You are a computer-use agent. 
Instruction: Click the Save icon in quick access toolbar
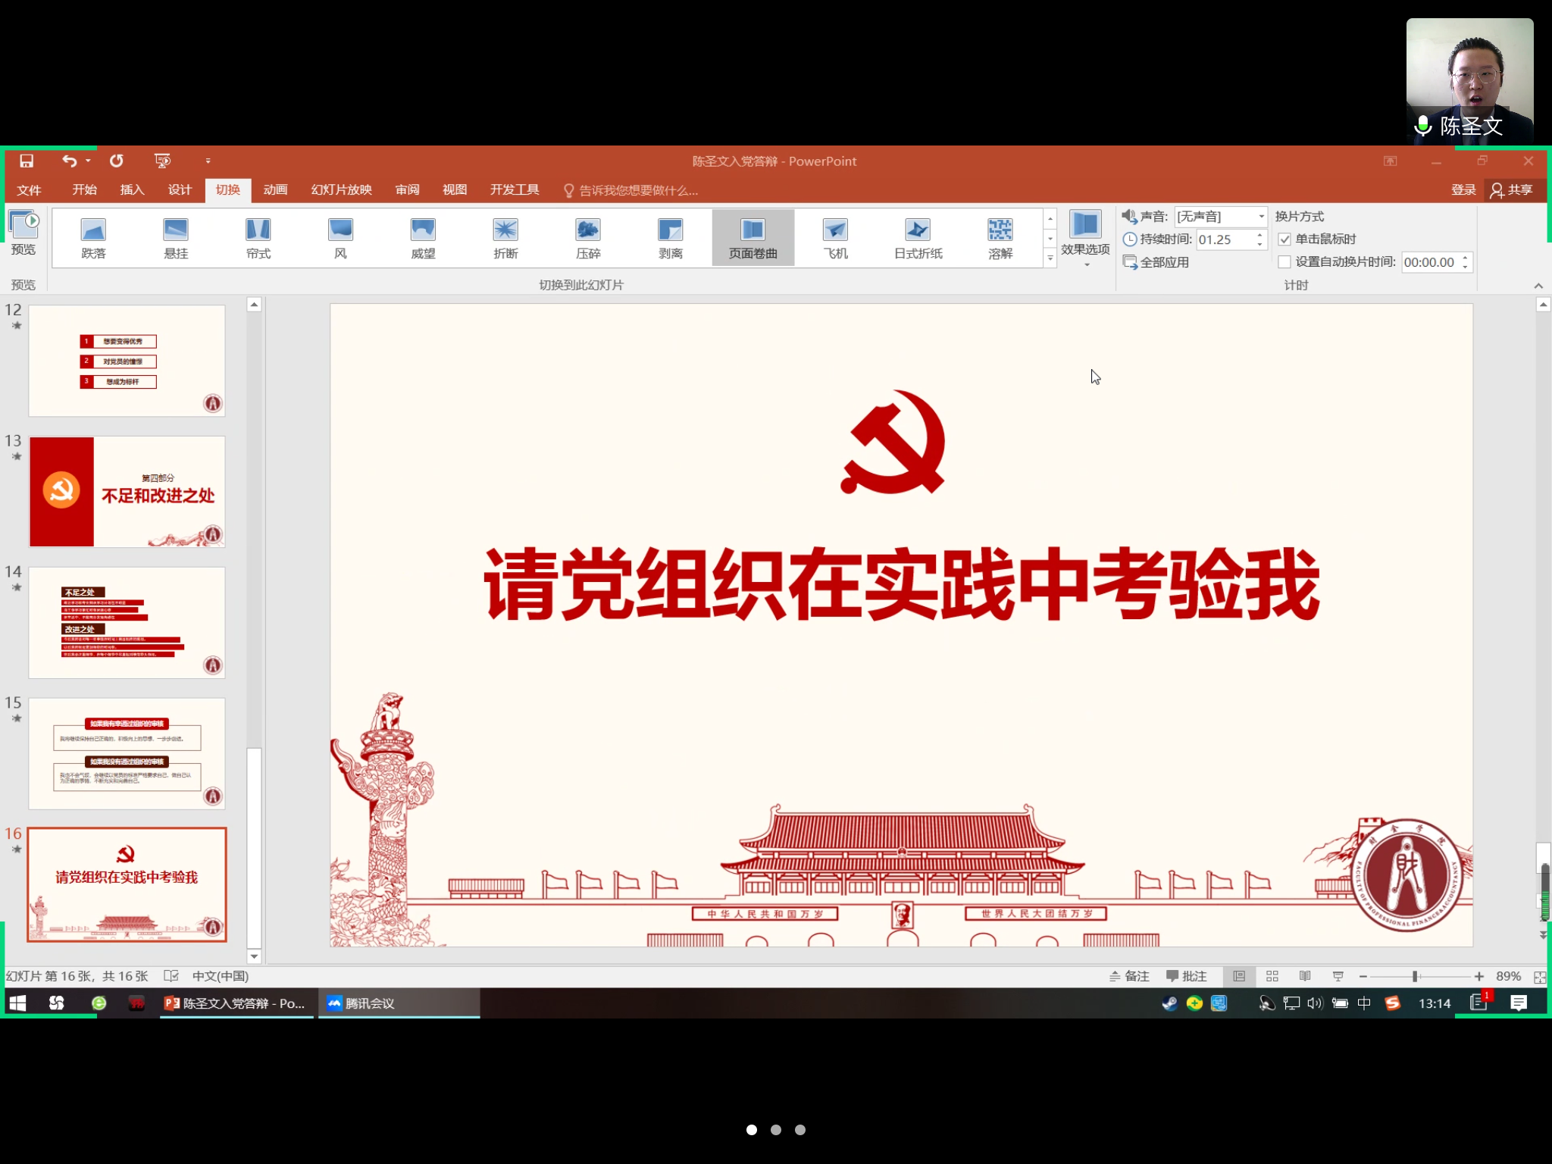tap(26, 161)
